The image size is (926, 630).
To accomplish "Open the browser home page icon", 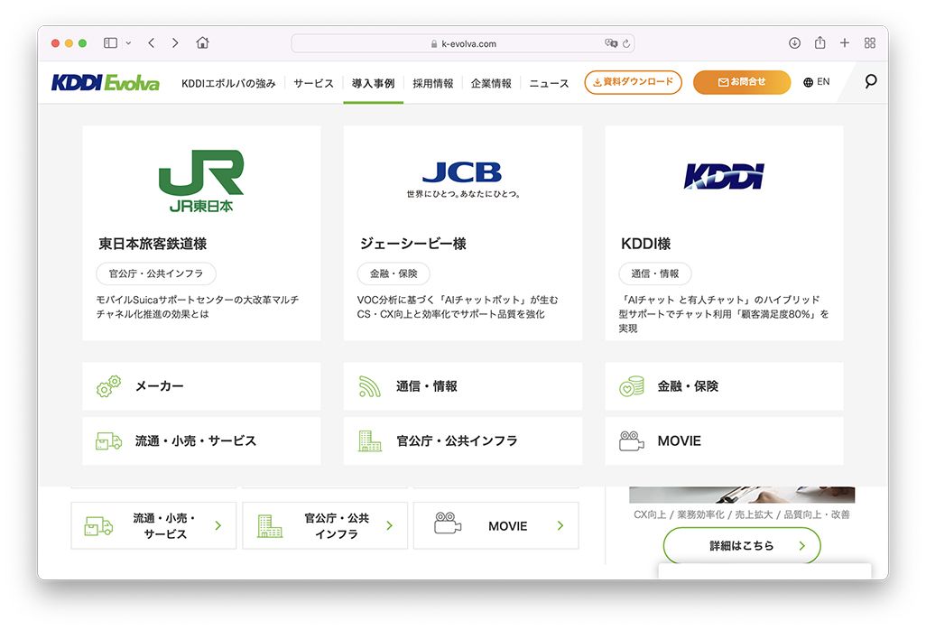I will pos(202,42).
